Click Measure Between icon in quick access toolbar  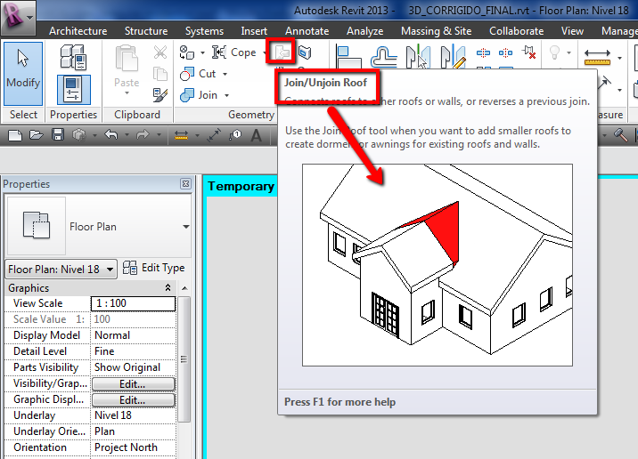coord(181,135)
